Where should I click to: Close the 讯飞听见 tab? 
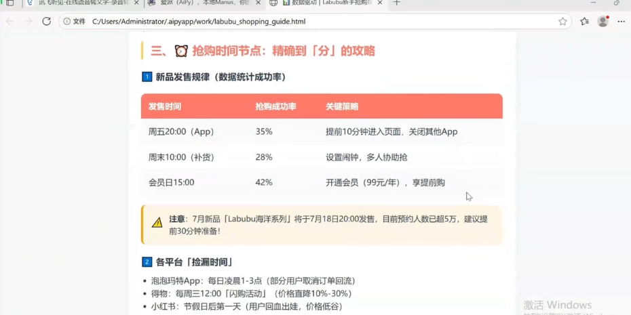click(136, 3)
